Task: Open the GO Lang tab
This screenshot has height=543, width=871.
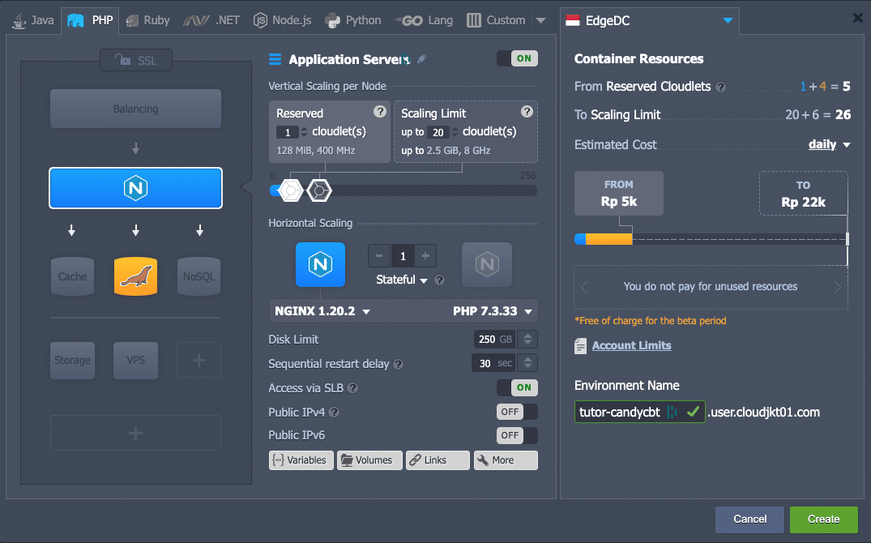Action: coord(424,20)
